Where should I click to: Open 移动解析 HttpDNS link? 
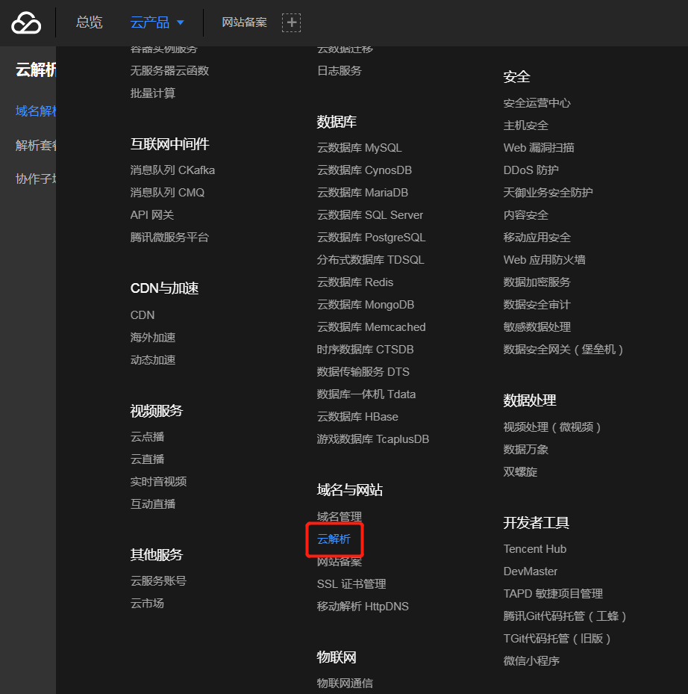coord(363,607)
